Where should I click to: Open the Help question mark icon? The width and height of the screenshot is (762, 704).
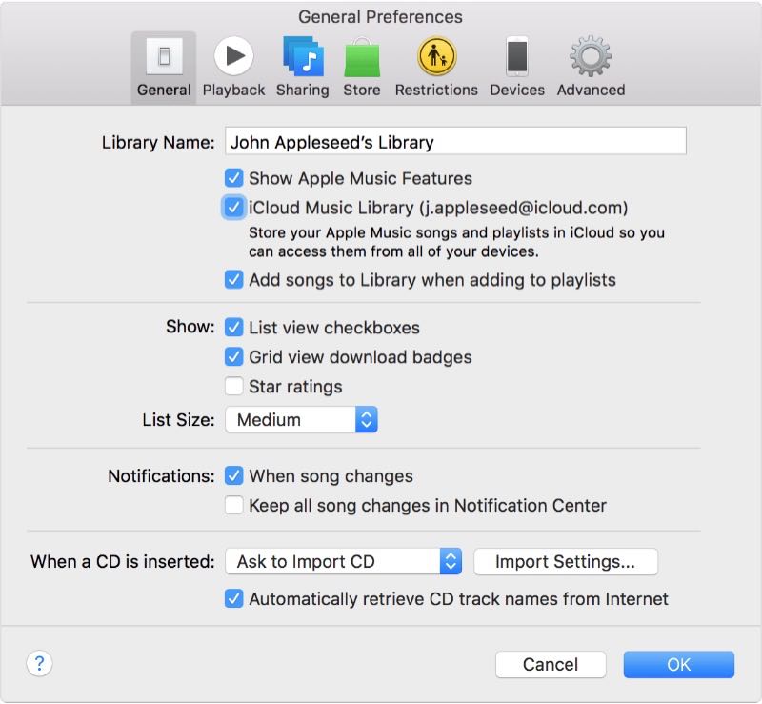(x=38, y=664)
